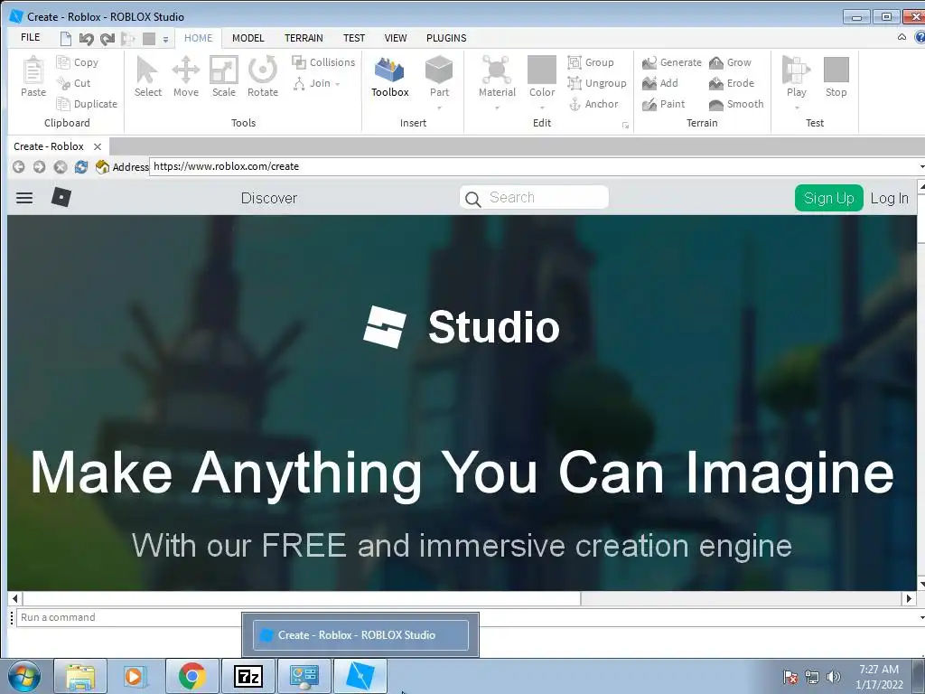925x694 pixels.
Task: Open the FILE menu
Action: [x=31, y=38]
